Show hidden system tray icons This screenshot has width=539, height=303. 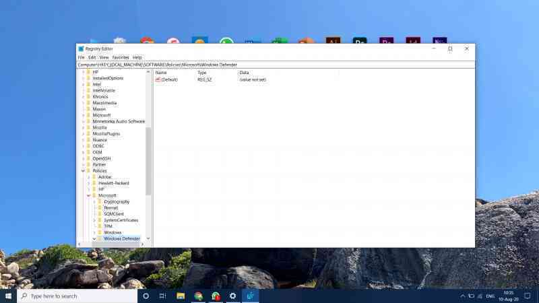pyautogui.click(x=463, y=296)
